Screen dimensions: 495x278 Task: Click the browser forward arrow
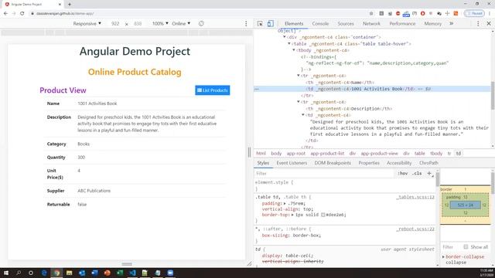coord(14,14)
